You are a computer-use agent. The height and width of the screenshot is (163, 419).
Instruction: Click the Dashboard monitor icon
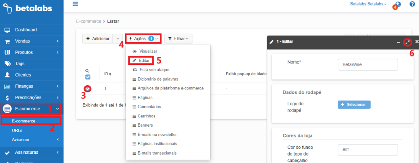click(x=7, y=30)
